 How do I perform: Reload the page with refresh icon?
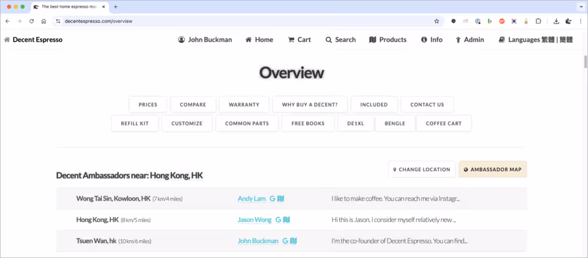tap(31, 22)
